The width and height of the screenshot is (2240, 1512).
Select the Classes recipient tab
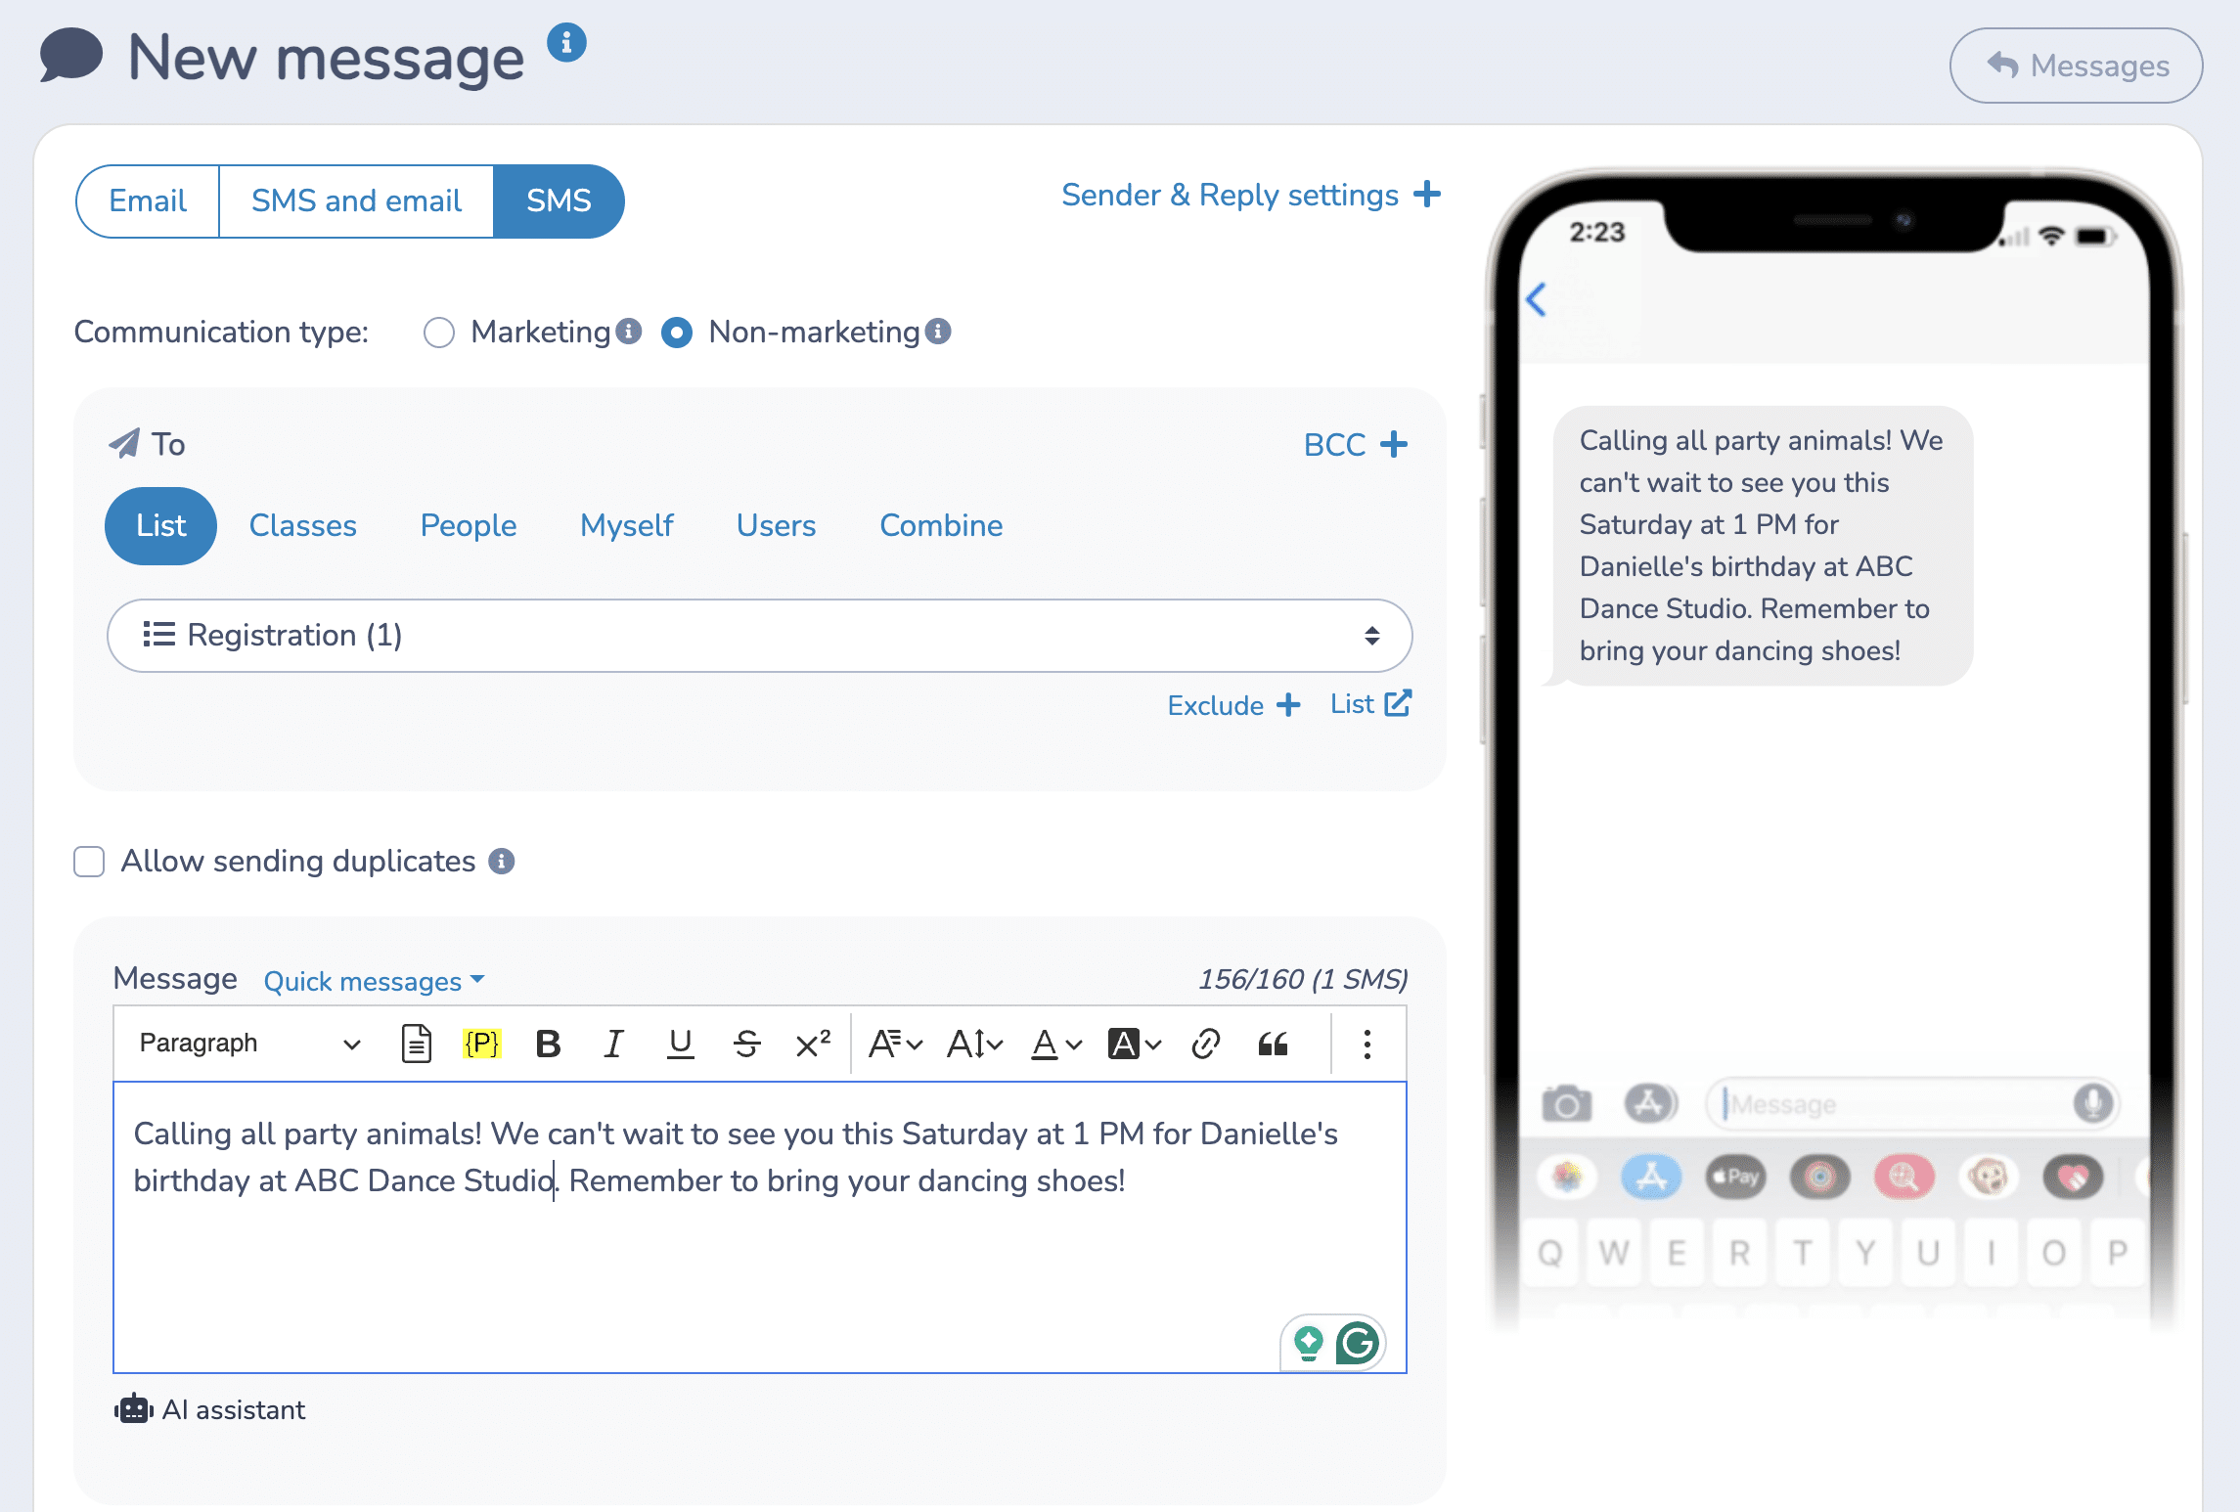click(303, 526)
